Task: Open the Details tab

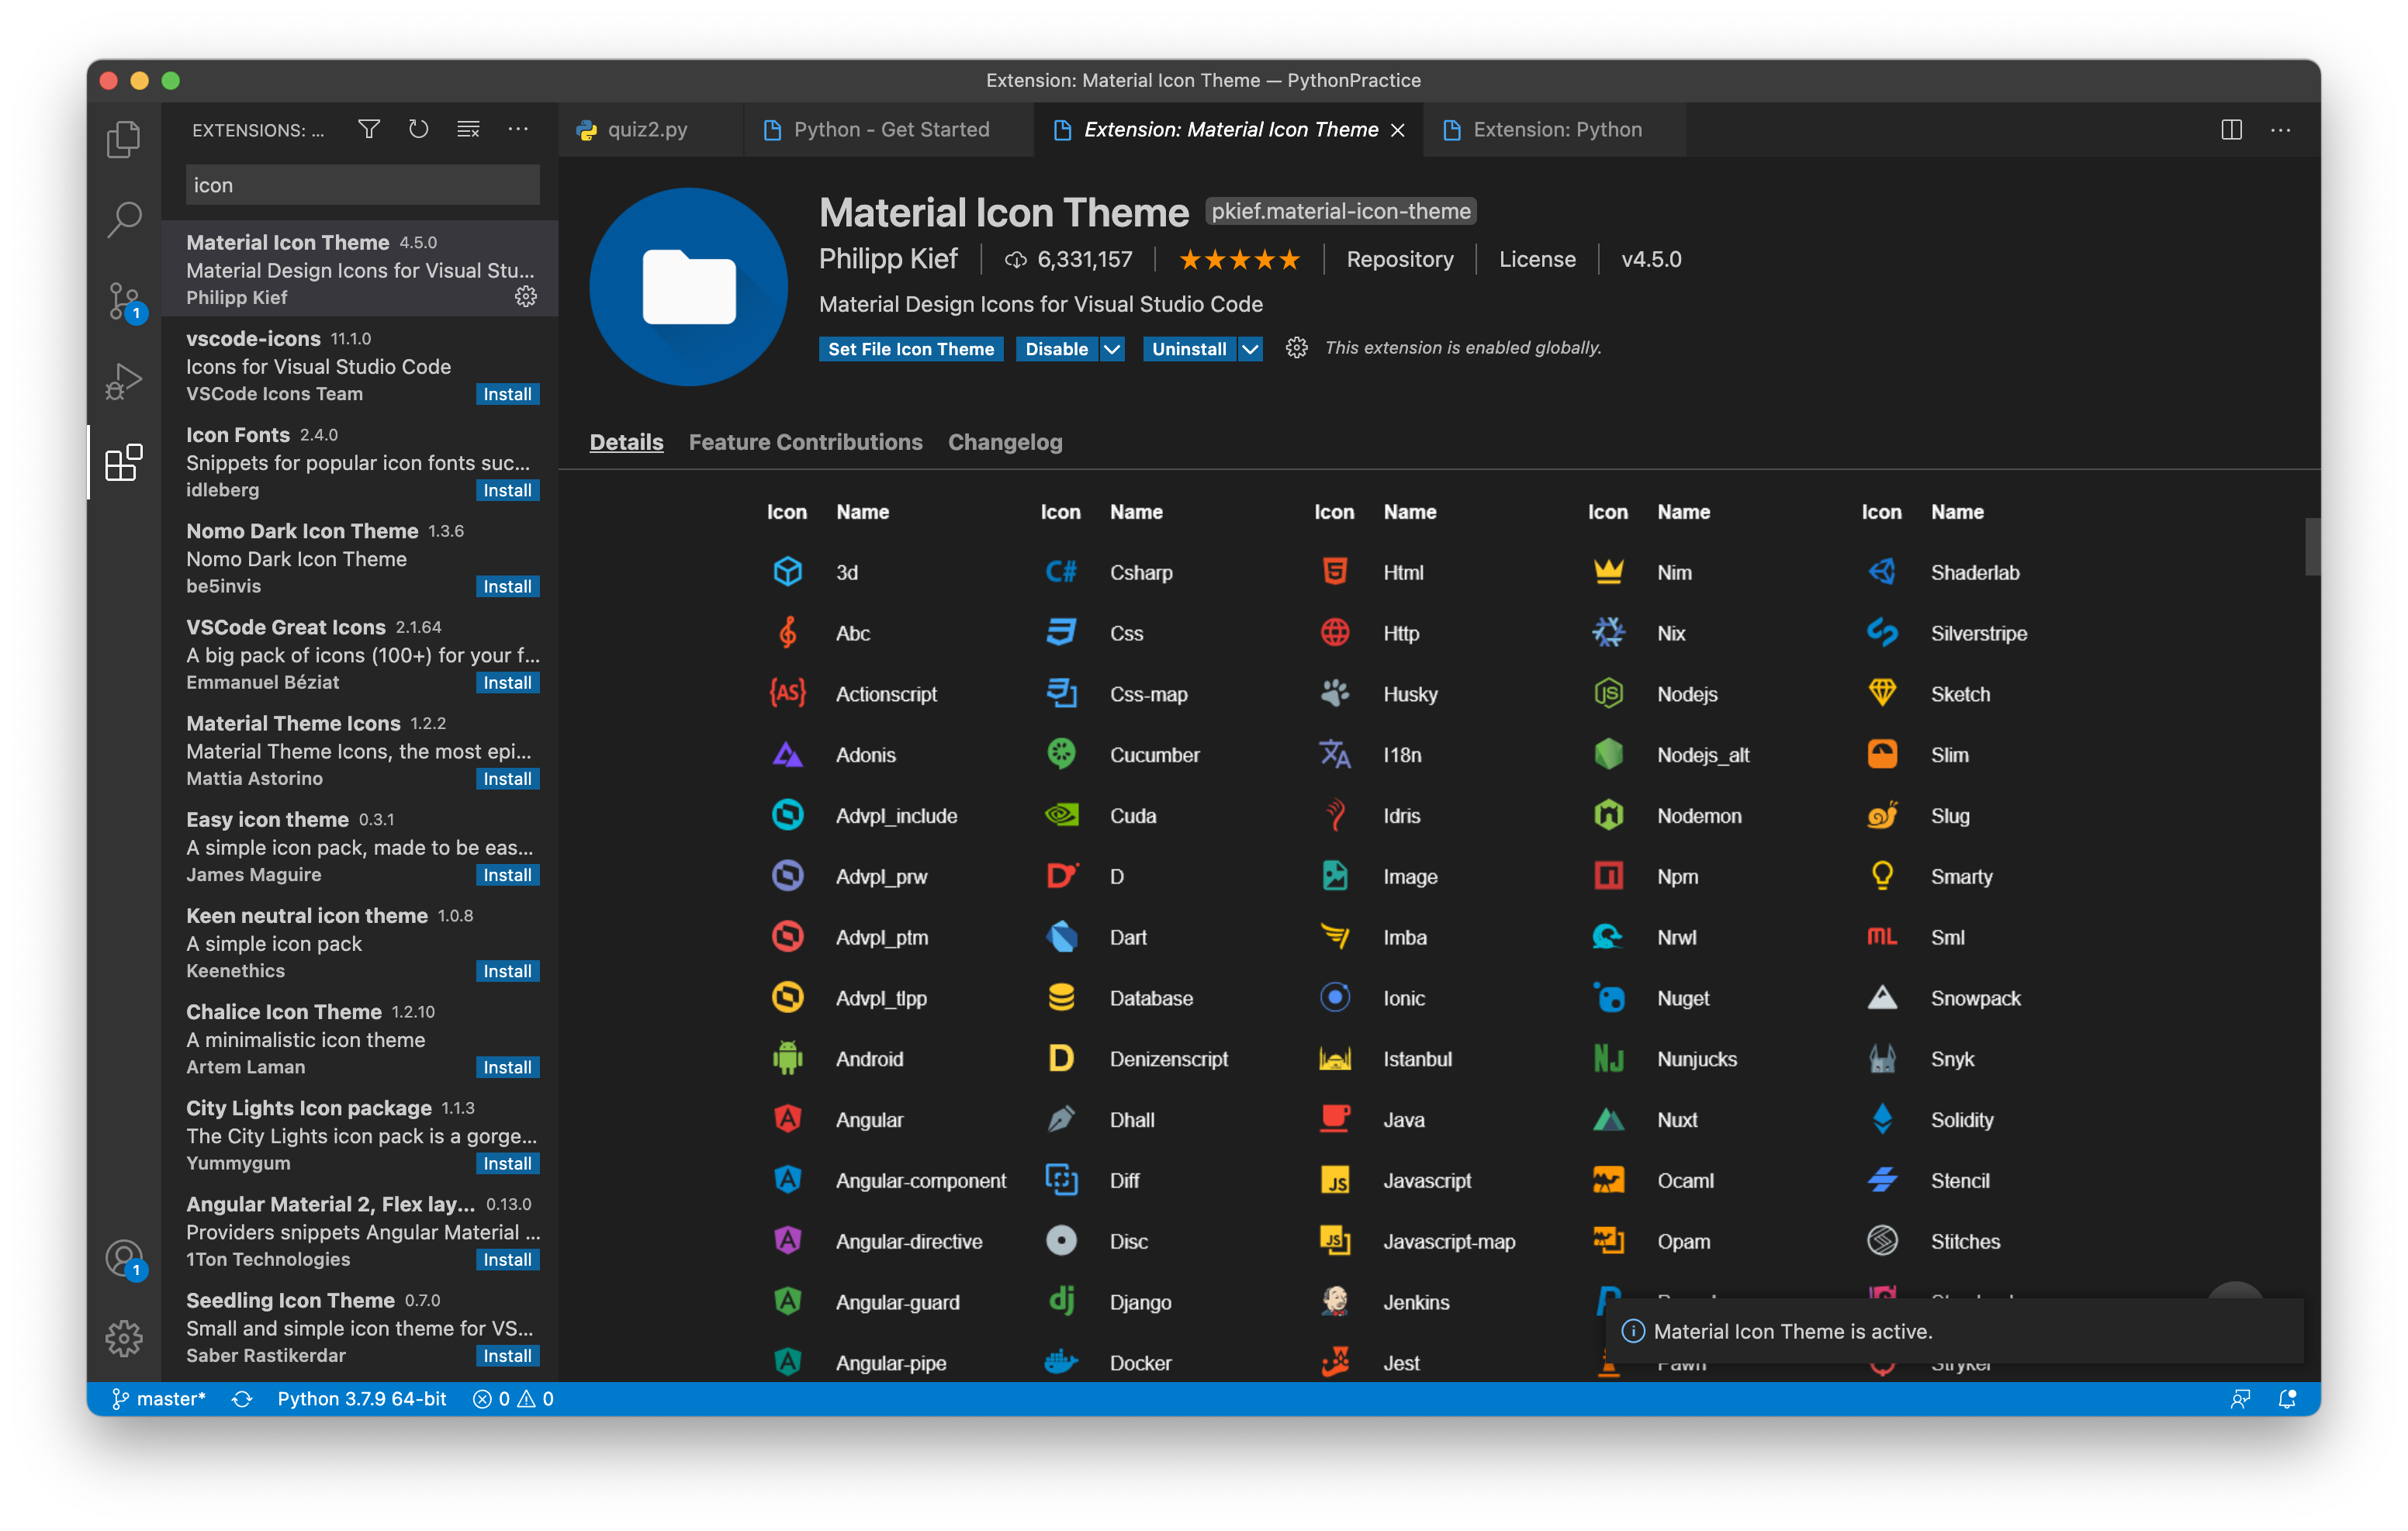Action: click(626, 442)
